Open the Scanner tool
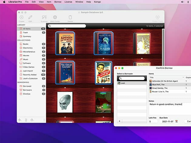Viewport: 191px width, 143px height. click(x=44, y=18)
